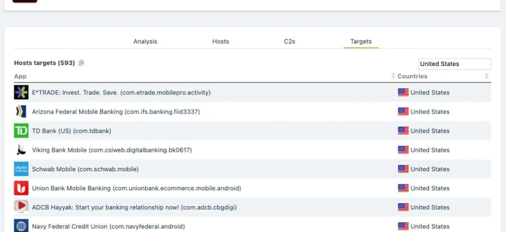This screenshot has height=232, width=506.
Task: Sort by Countries column arrows
Action: pos(486,76)
